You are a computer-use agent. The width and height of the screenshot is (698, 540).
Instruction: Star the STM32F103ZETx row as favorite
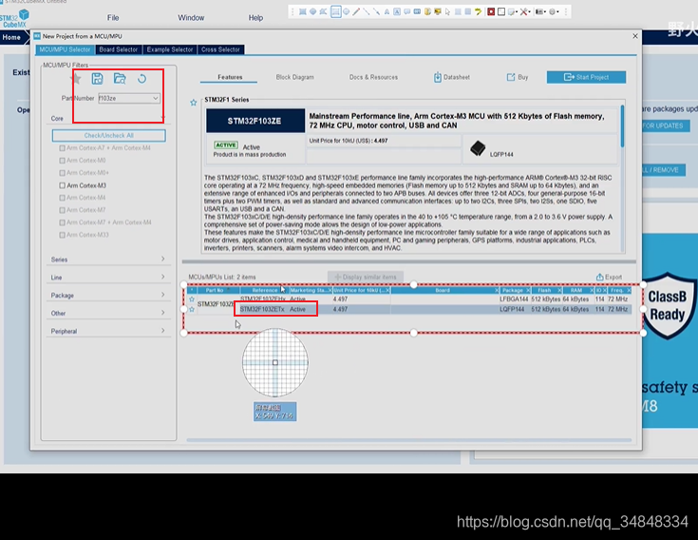[x=192, y=309]
